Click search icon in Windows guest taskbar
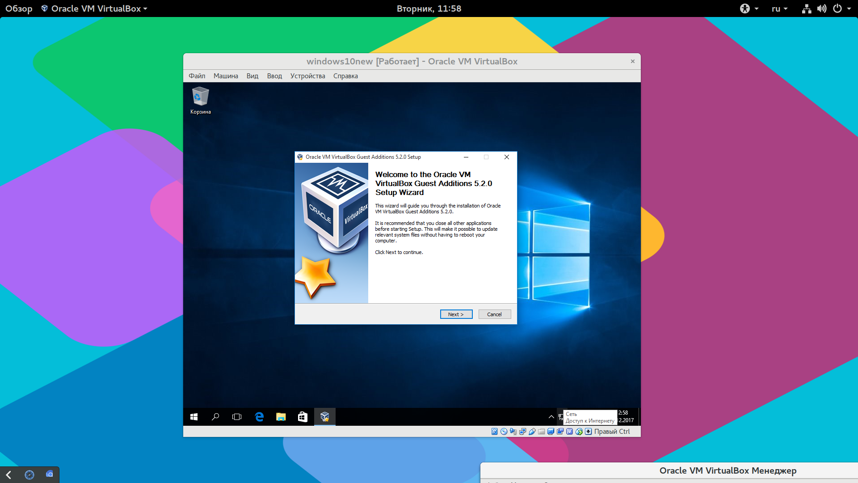The height and width of the screenshot is (483, 858). click(x=216, y=416)
